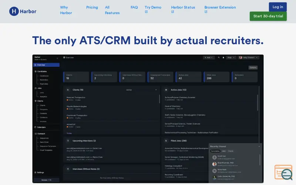Open Sequence Templates under Outreach
The width and height of the screenshot is (296, 185).
[x=48, y=146]
